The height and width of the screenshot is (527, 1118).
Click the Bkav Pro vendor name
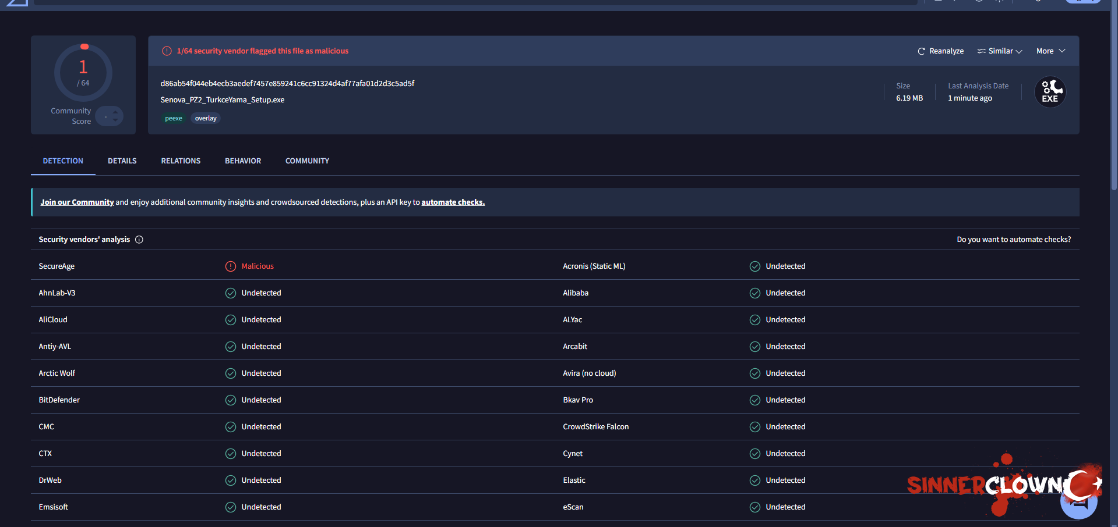click(578, 400)
